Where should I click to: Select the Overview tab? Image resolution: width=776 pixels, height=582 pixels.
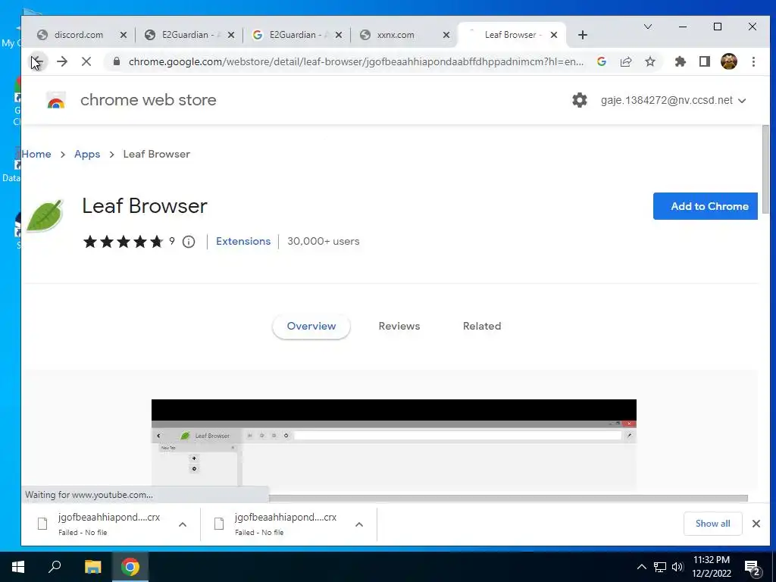coord(311,326)
